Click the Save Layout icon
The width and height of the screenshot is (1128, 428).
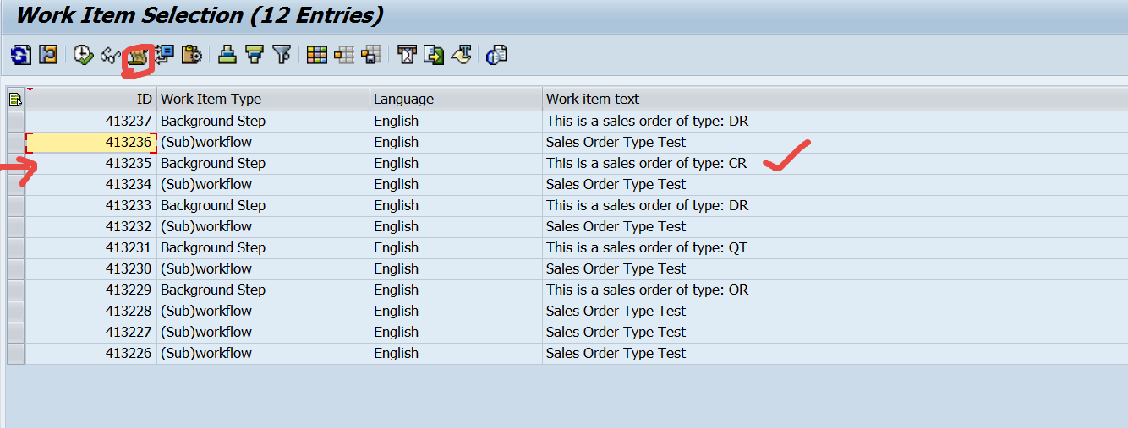coord(370,56)
